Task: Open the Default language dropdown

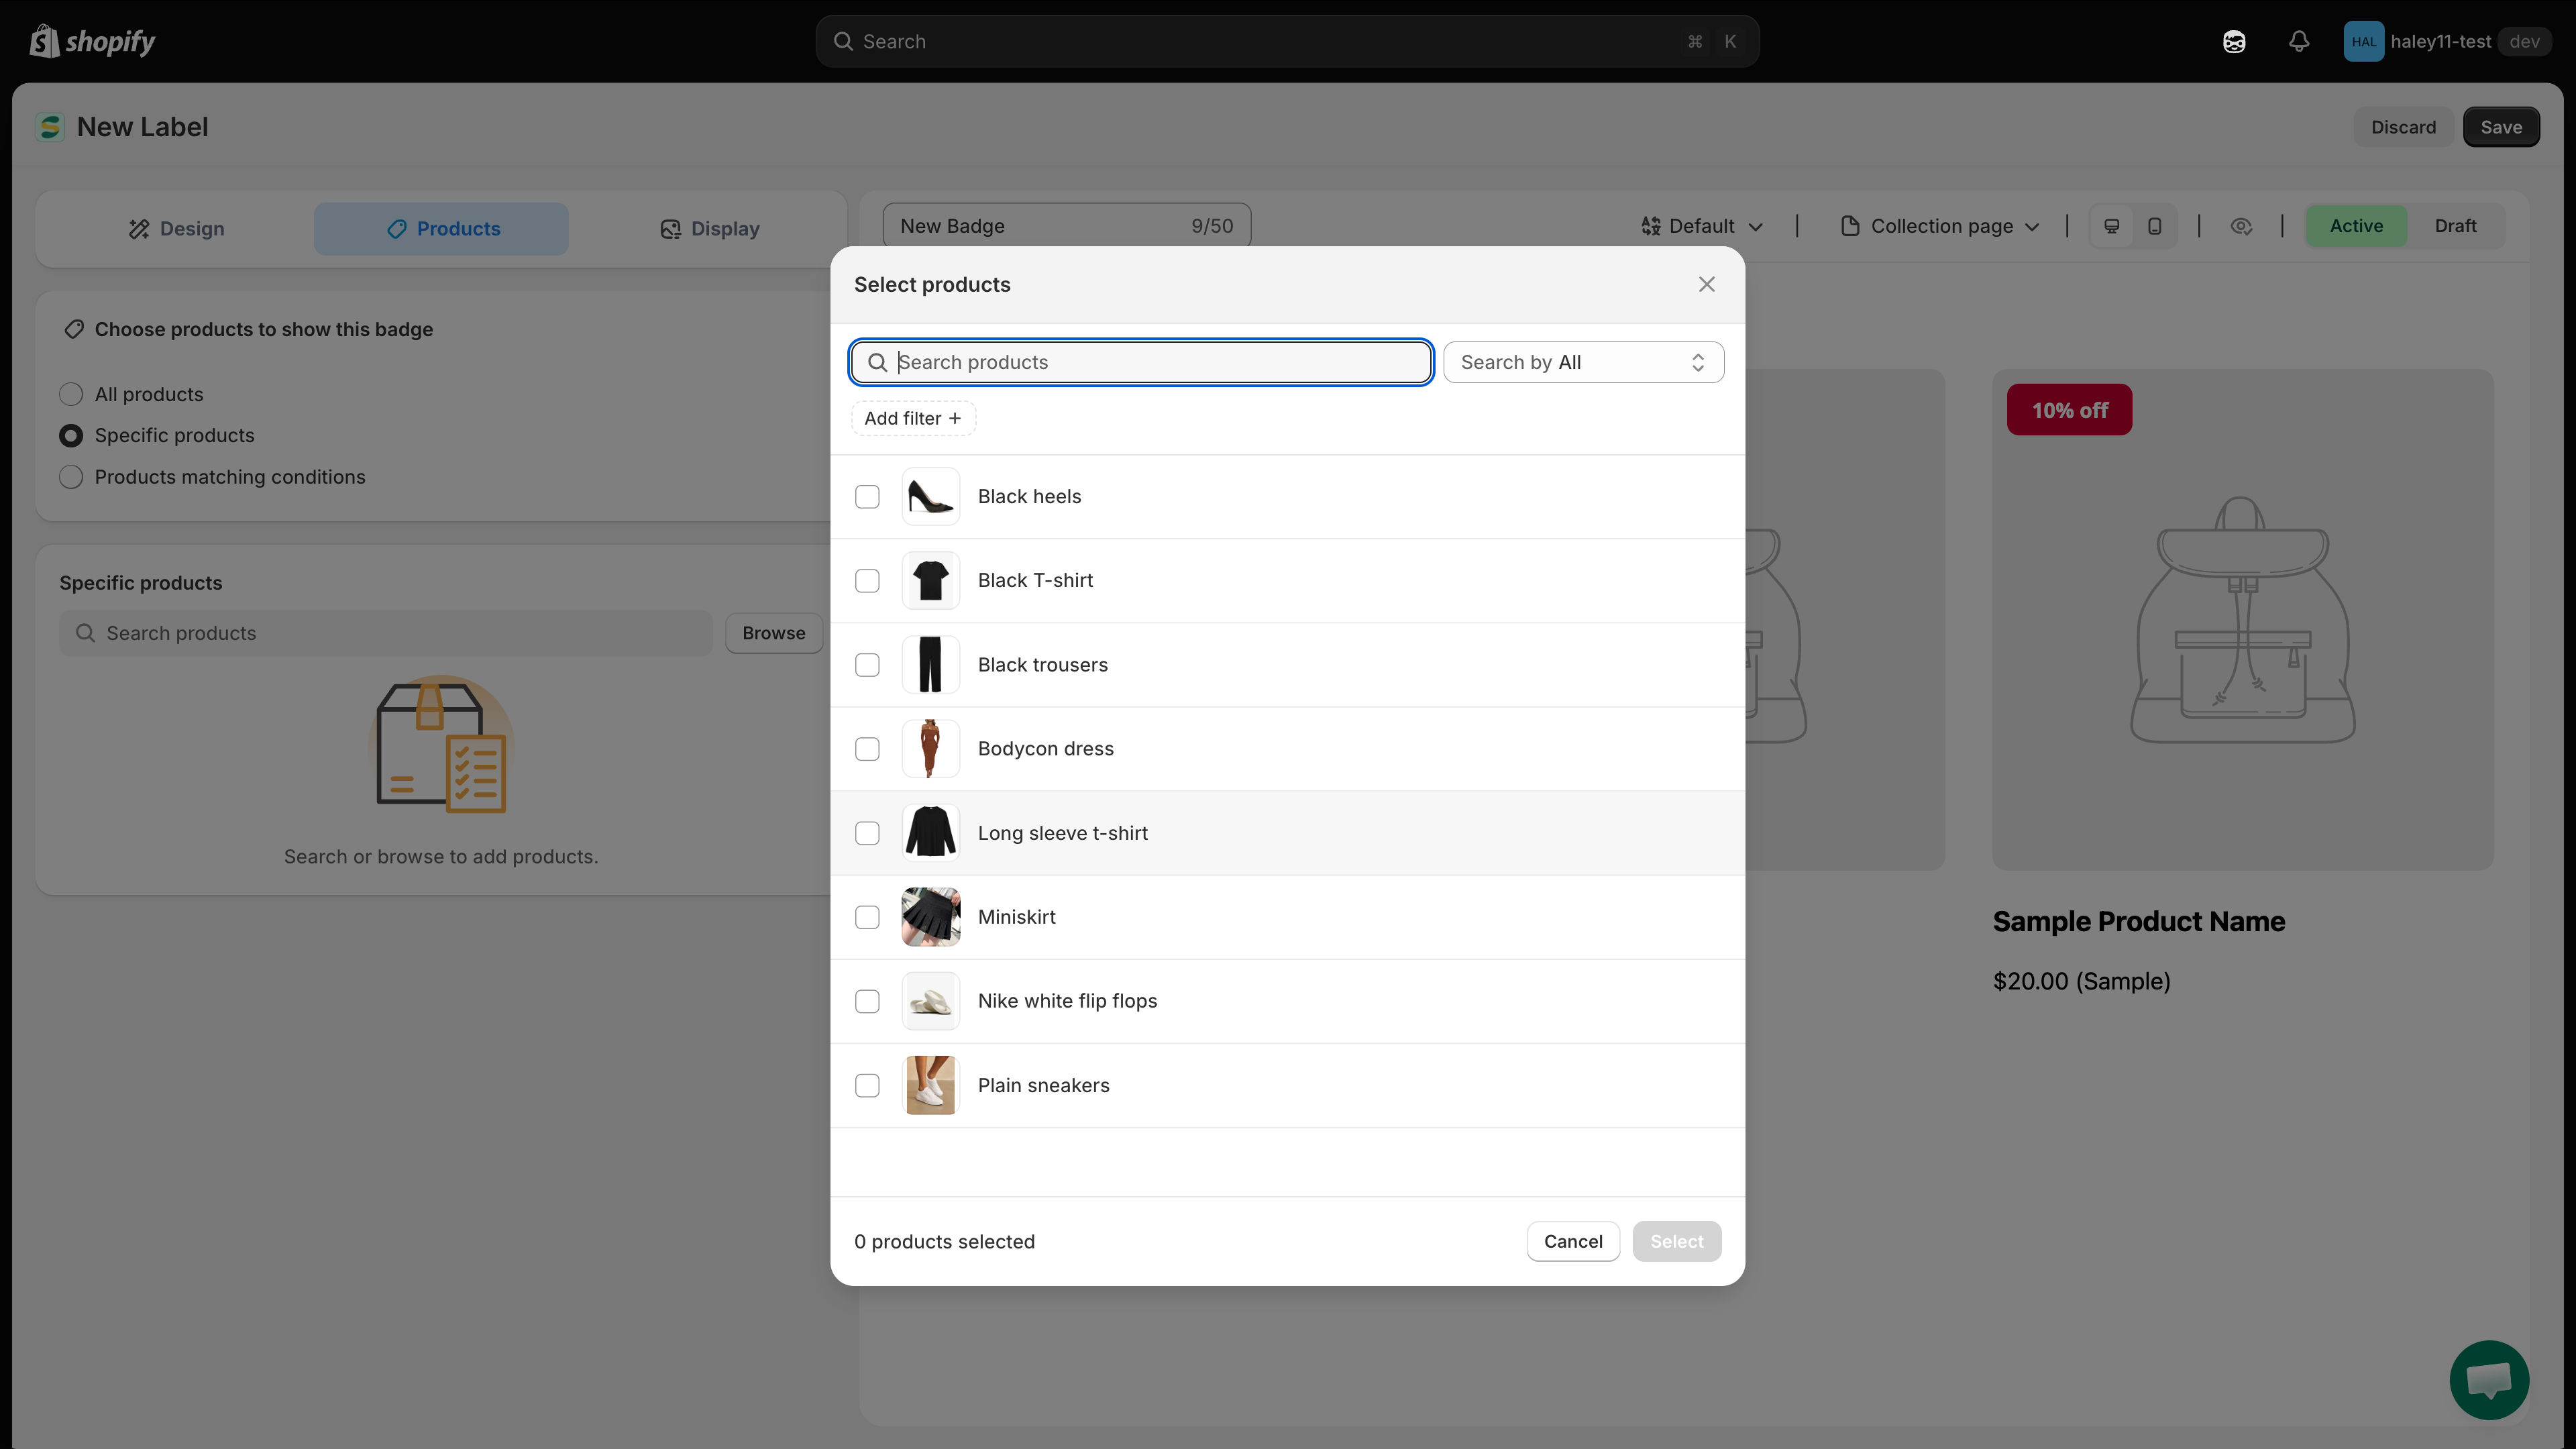Action: click(1701, 226)
